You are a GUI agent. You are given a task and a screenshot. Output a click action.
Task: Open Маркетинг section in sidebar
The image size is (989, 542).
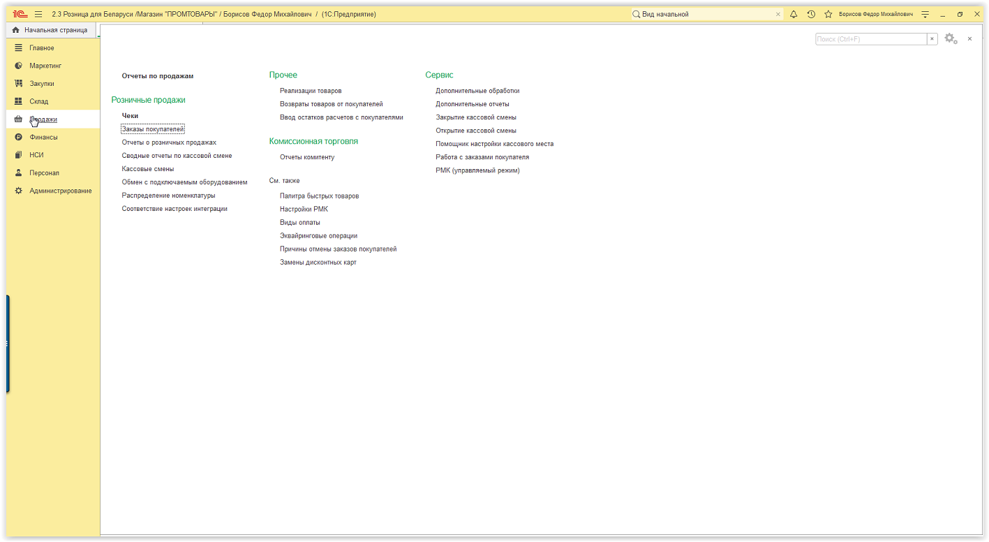(45, 66)
